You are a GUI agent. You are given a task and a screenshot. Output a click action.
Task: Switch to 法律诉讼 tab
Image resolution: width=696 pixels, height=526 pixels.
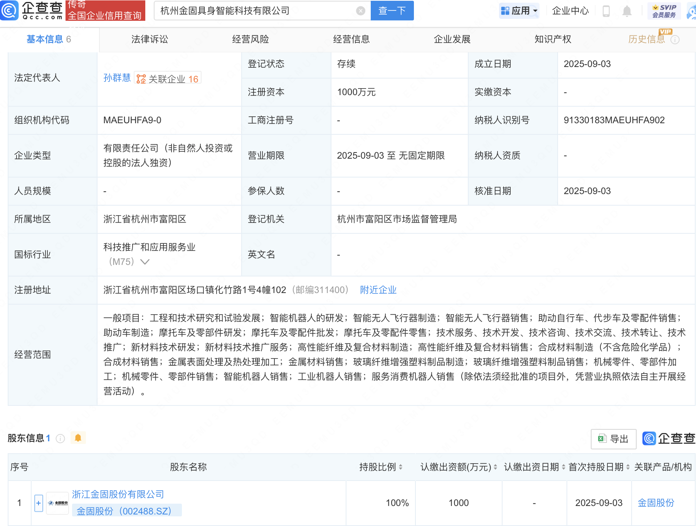click(x=150, y=39)
